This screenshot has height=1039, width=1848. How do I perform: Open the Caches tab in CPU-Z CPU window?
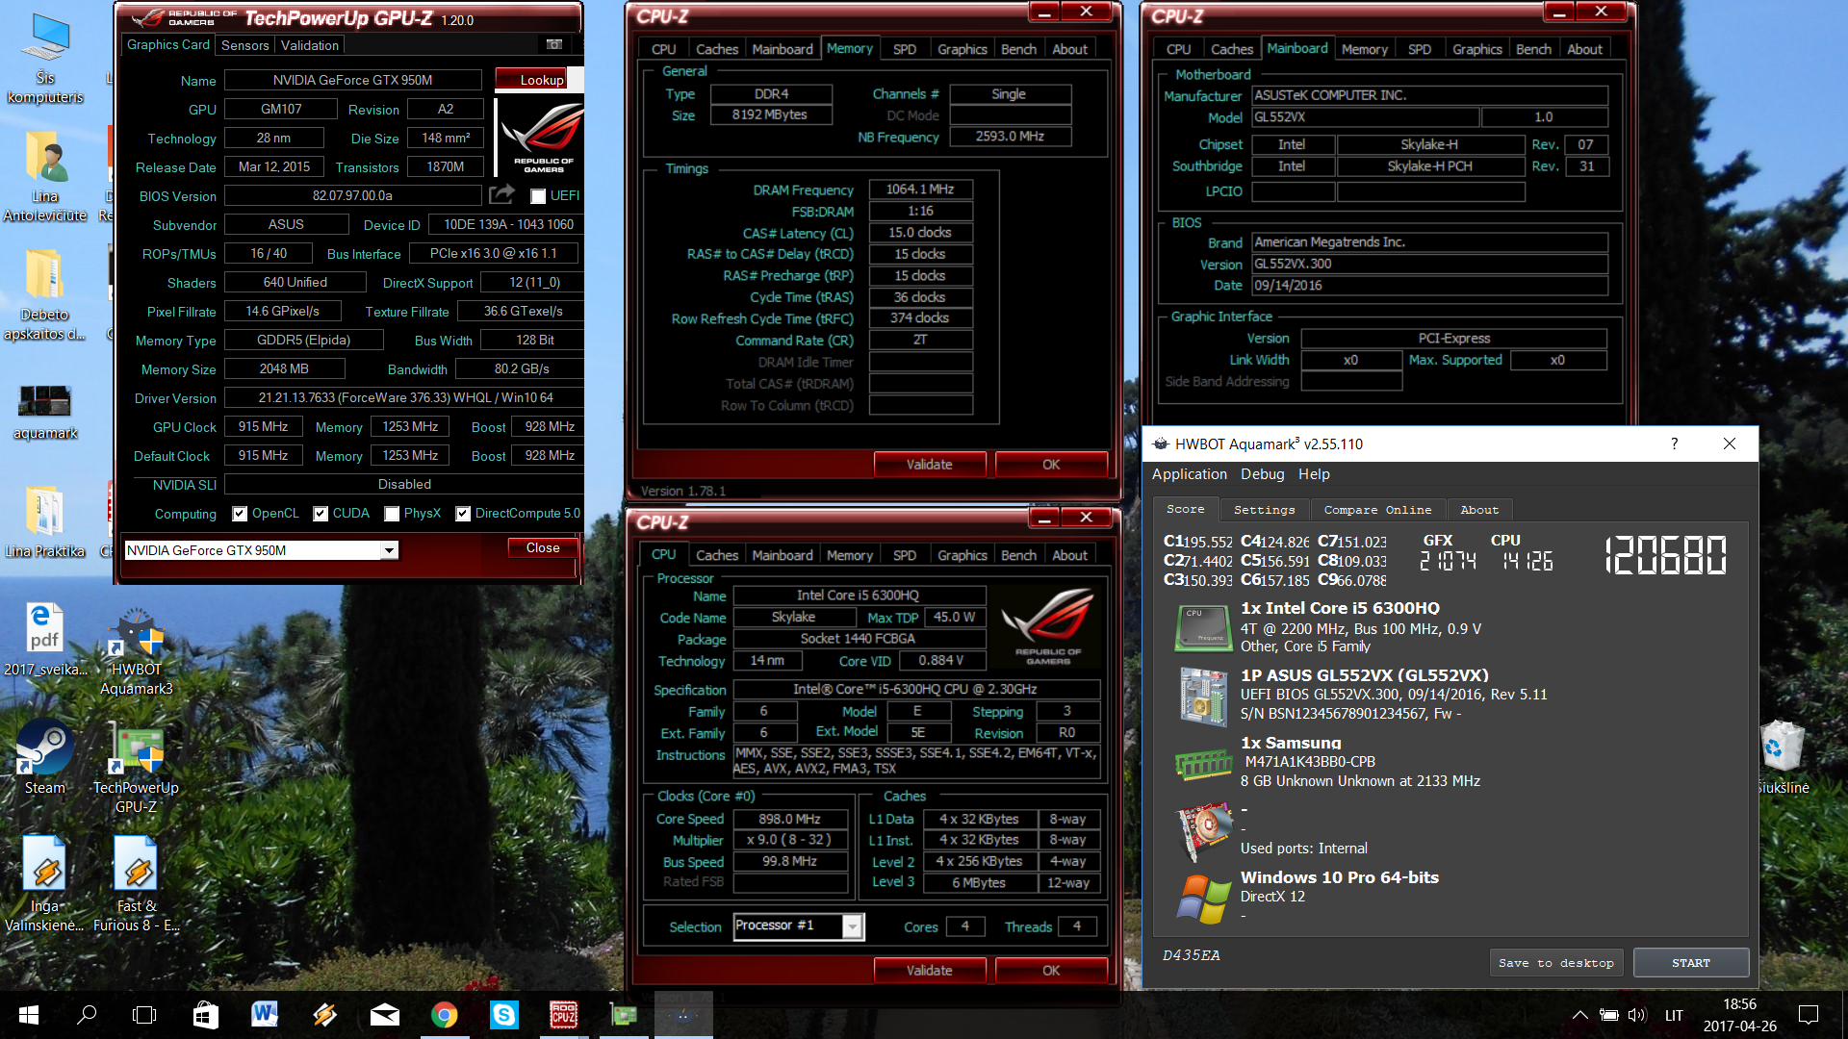717,555
